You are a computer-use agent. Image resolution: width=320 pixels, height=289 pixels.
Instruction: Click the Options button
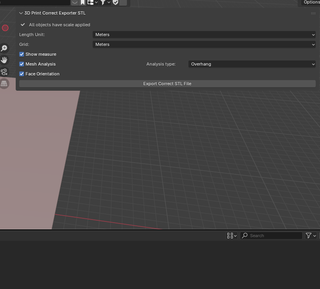[x=311, y=2]
